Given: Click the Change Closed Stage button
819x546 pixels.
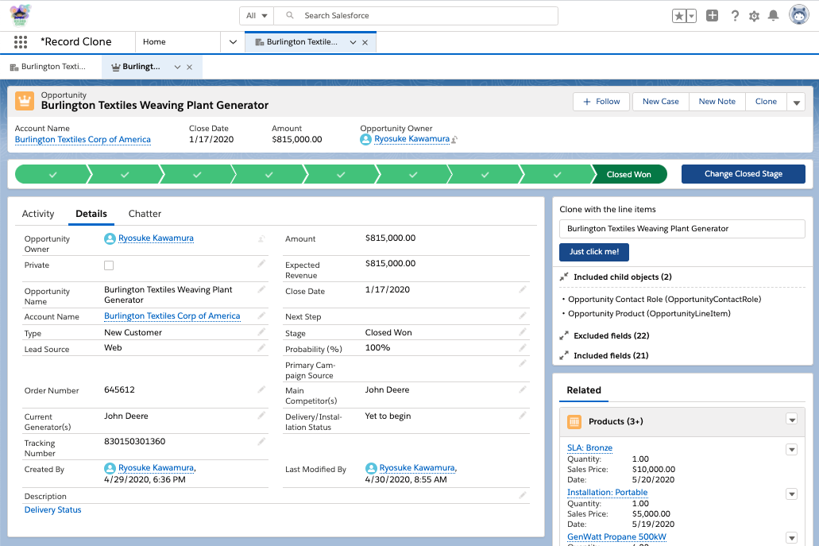Looking at the screenshot, I should pos(744,174).
